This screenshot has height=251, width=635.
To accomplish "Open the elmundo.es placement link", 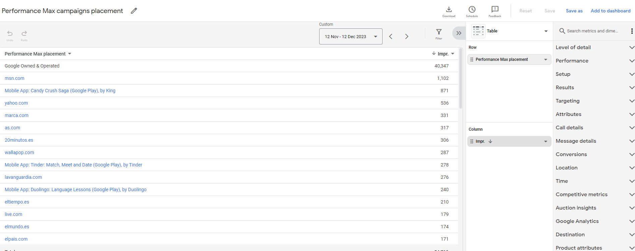I will tap(17, 227).
